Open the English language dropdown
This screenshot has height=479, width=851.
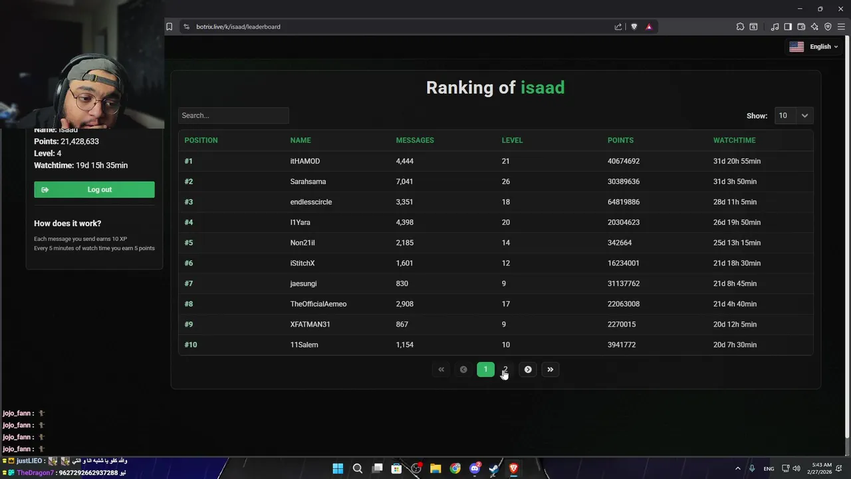coord(814,47)
